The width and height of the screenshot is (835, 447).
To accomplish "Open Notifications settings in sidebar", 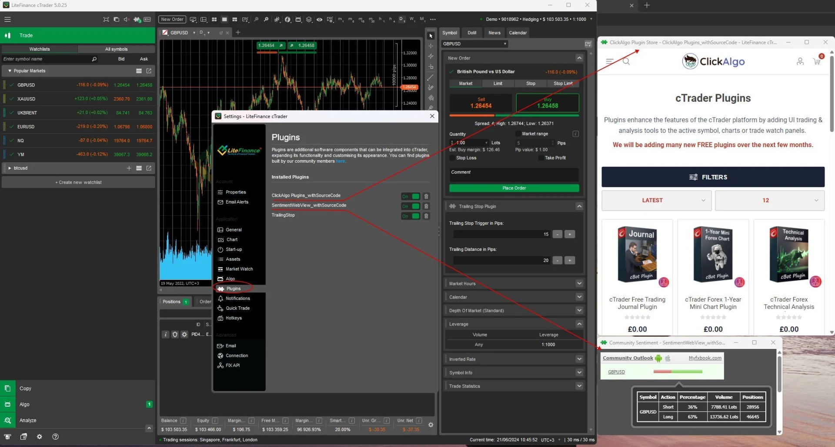I will 238,299.
